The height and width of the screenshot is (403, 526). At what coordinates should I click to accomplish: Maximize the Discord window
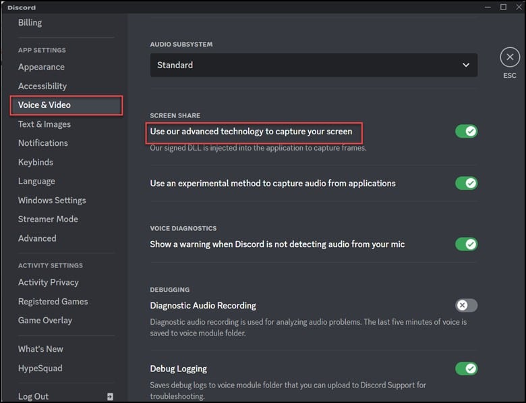[x=503, y=7]
